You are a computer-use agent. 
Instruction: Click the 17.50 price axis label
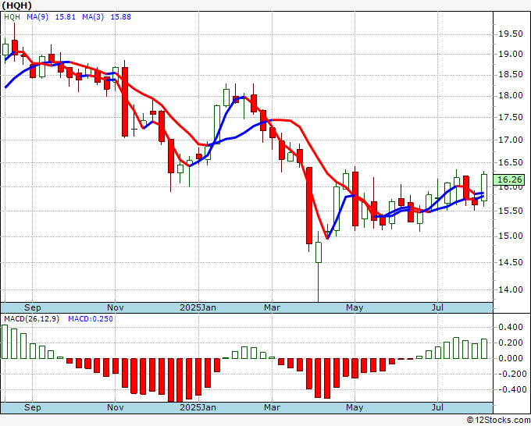pos(511,117)
